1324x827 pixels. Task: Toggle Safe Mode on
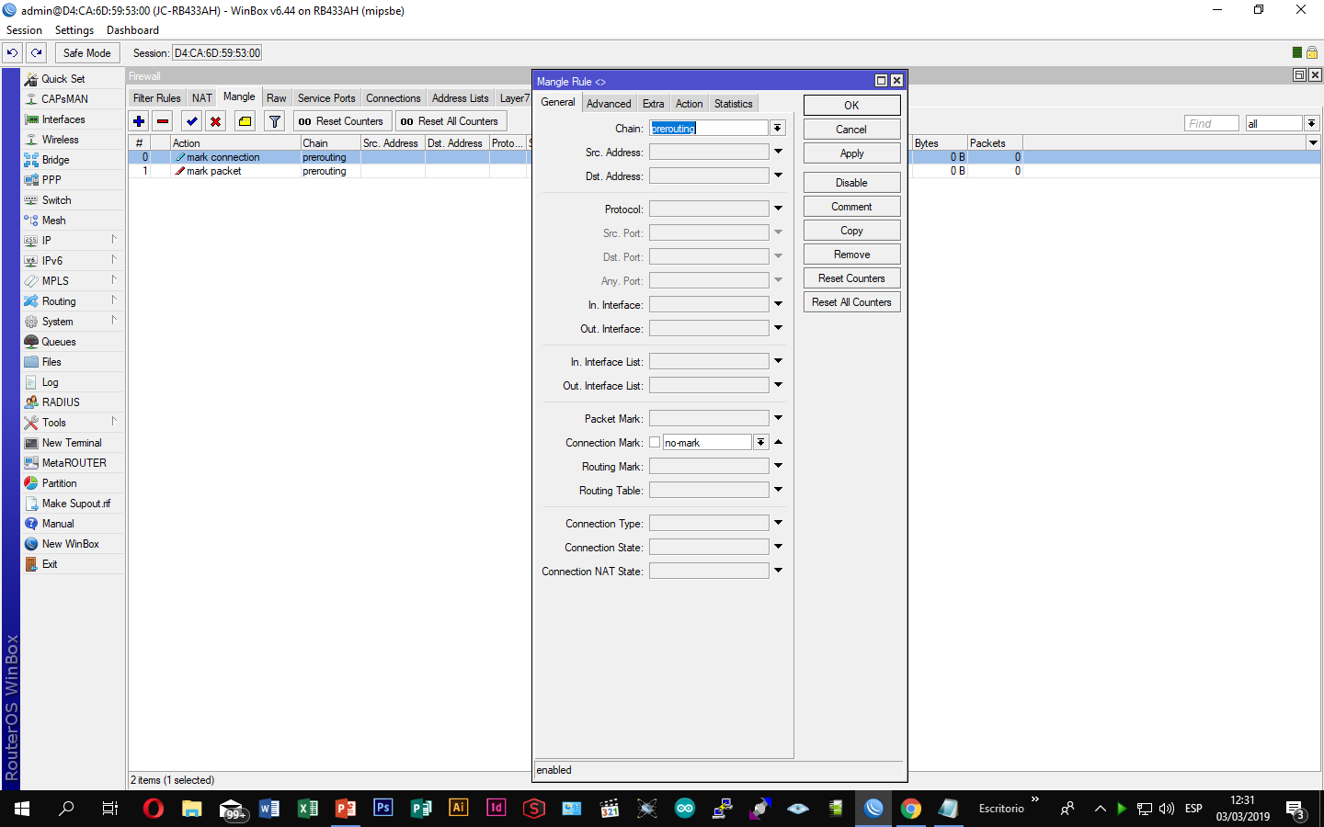coord(87,53)
